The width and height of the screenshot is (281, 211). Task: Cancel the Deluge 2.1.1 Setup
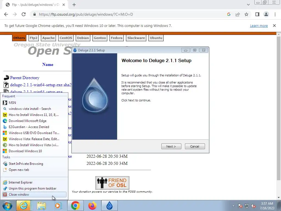click(195, 146)
